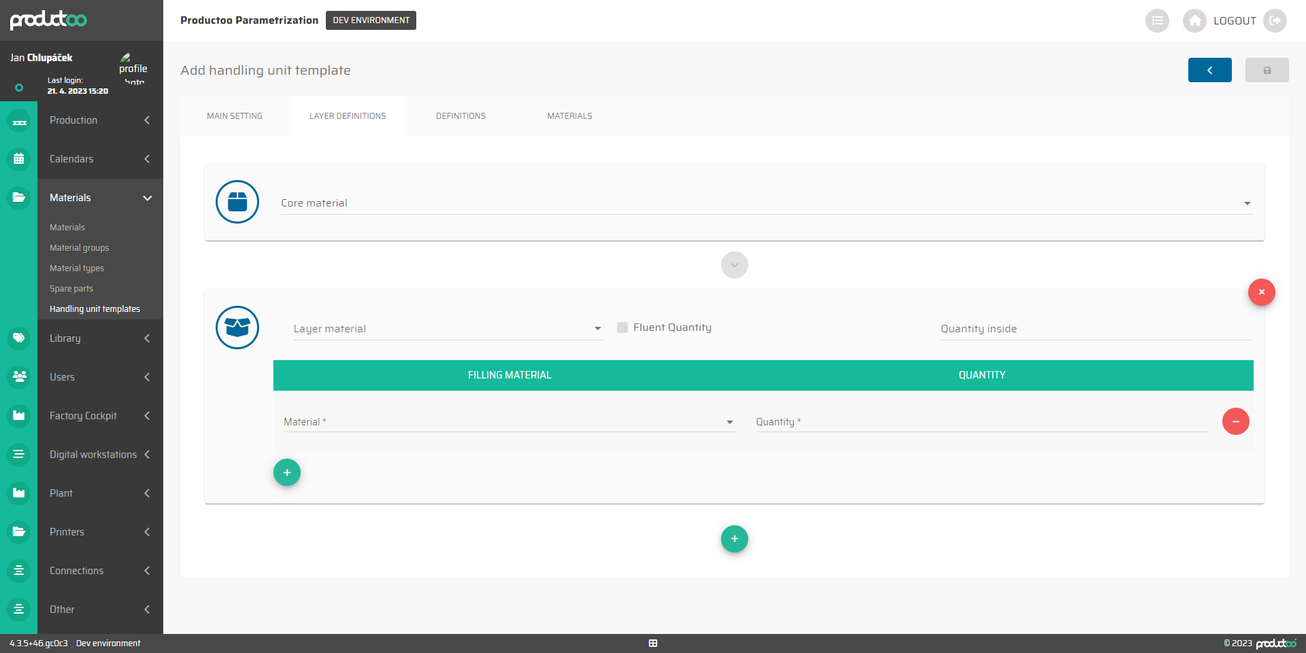1306x653 pixels.
Task: Add filling material row with plus button
Action: coord(287,472)
